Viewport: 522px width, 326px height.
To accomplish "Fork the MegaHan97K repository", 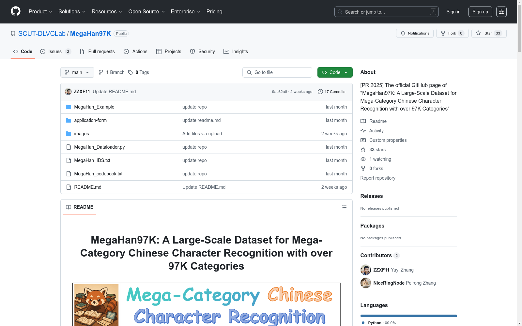I will tap(452, 33).
